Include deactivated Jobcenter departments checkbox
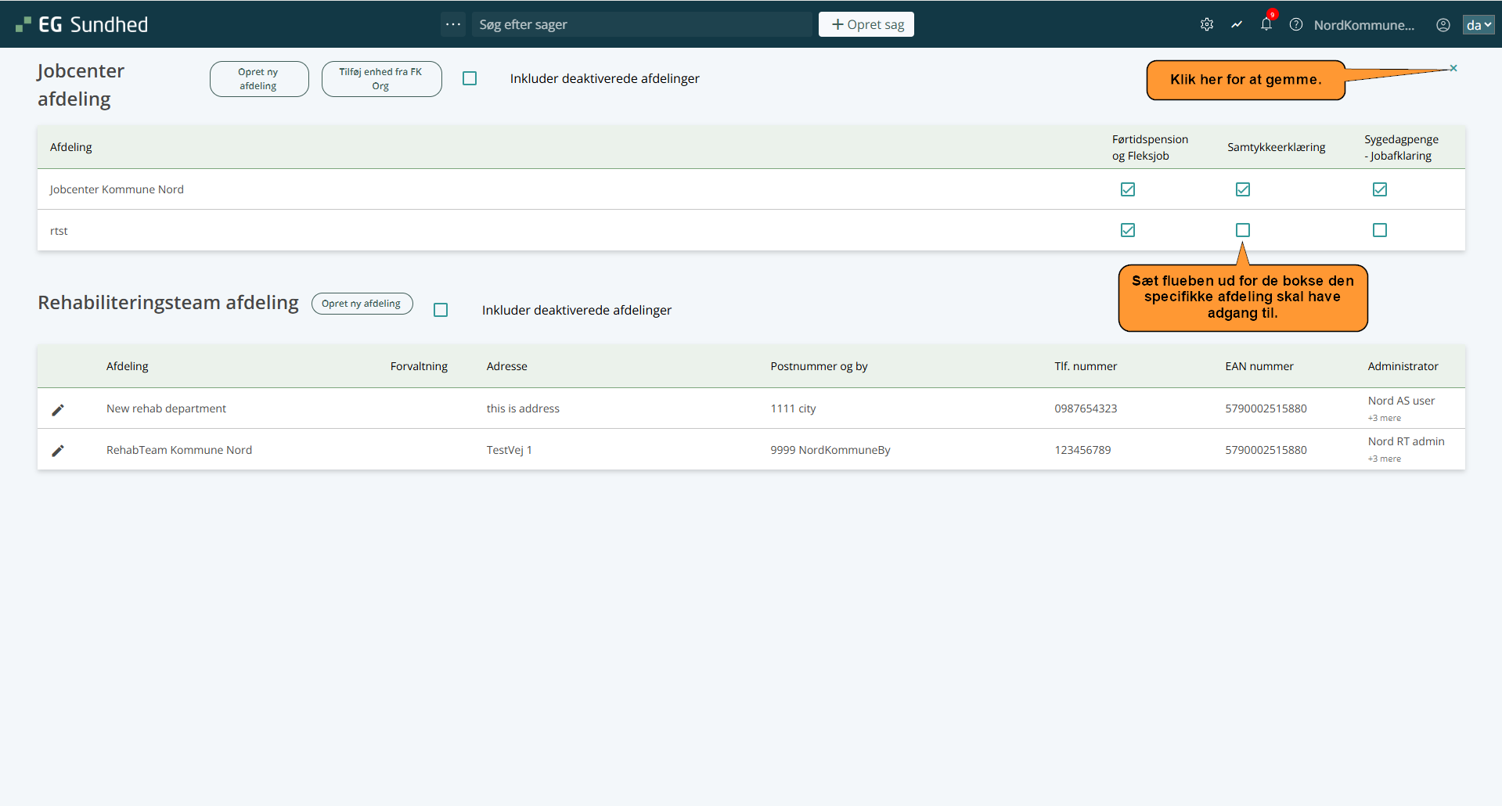Viewport: 1502px width, 806px height. click(470, 78)
